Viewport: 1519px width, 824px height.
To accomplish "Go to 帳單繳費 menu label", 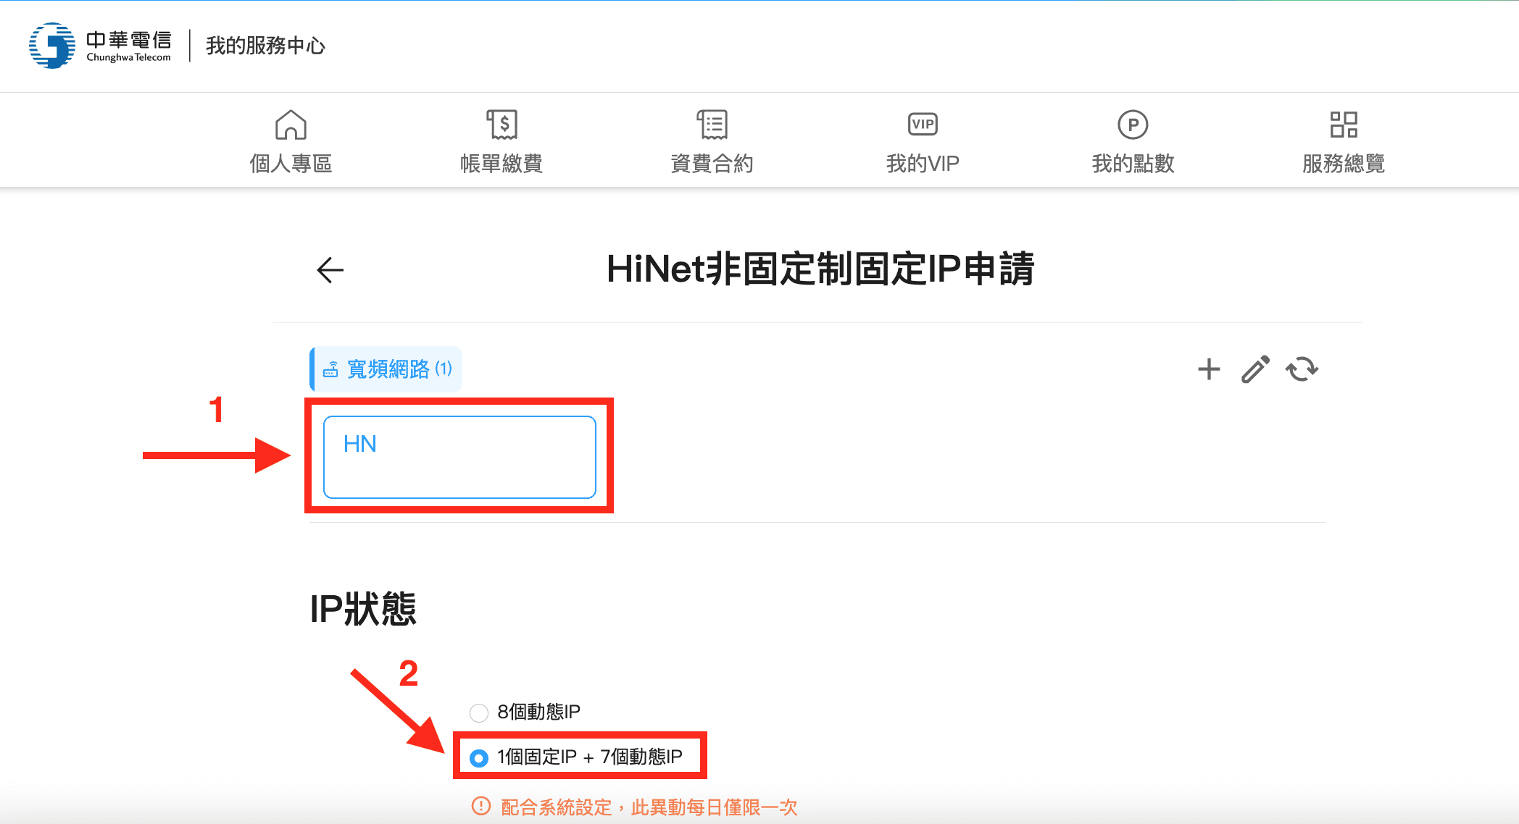I will click(x=502, y=164).
